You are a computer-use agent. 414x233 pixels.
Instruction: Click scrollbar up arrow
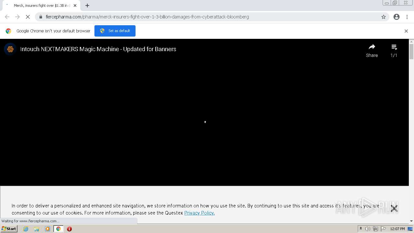pos(411,41)
